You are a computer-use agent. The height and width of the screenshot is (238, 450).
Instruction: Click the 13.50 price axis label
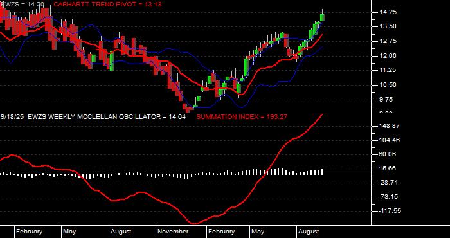tap(388, 26)
